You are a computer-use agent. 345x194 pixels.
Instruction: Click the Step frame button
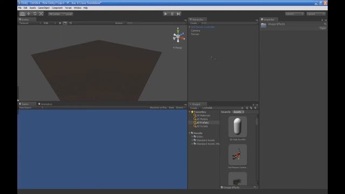pos(178,14)
